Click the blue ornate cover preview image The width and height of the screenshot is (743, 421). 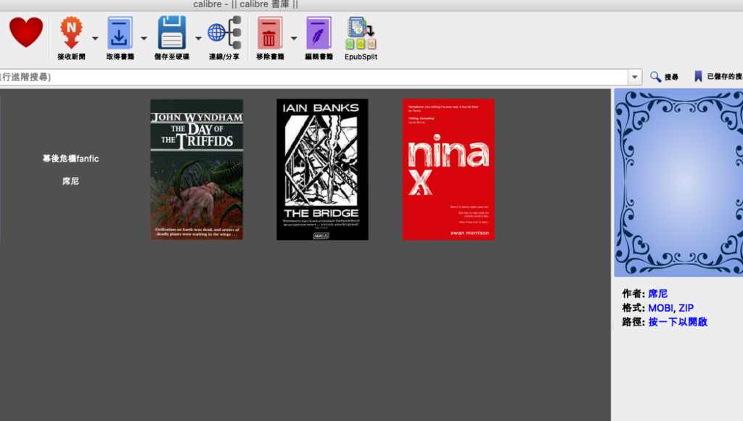pyautogui.click(x=678, y=183)
